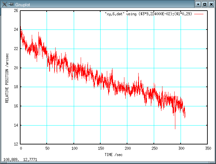
Task: Click y-axis tick label 12
Action: pyautogui.click(x=16, y=144)
